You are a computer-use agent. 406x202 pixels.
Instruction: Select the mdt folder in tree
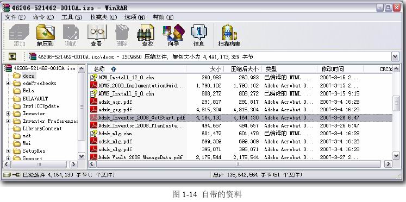coord(27,136)
